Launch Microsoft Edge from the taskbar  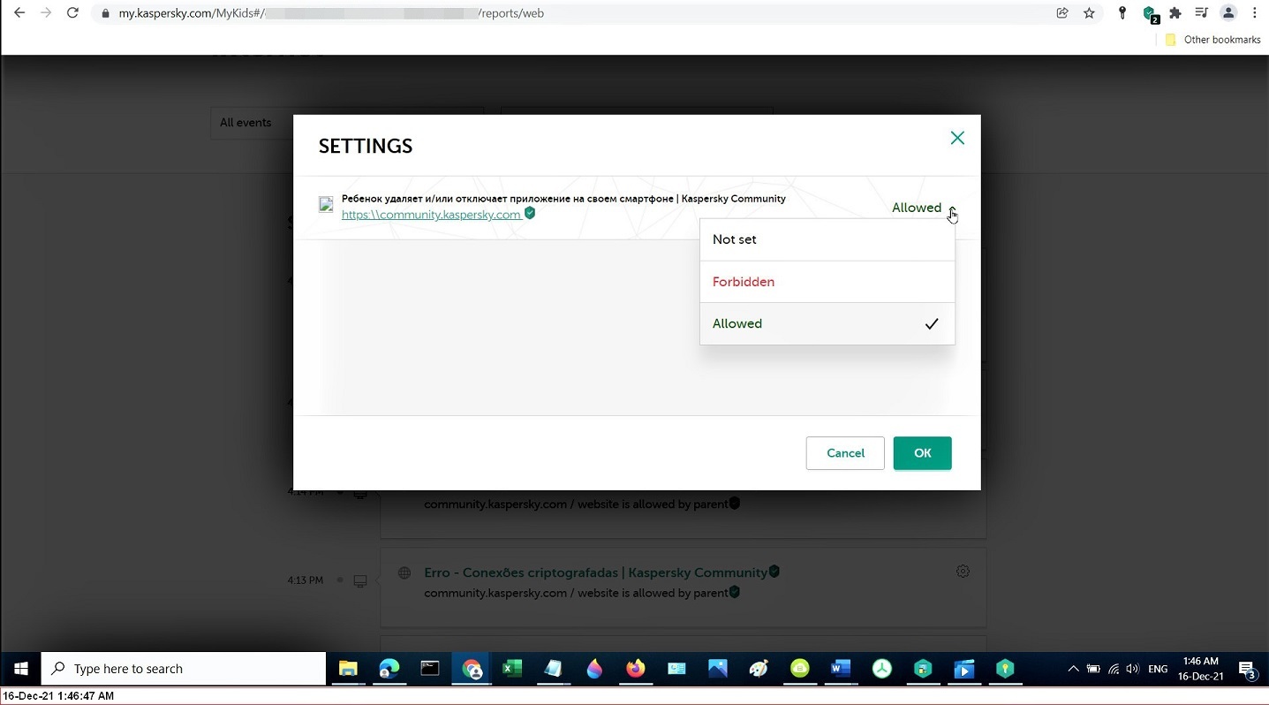click(389, 669)
